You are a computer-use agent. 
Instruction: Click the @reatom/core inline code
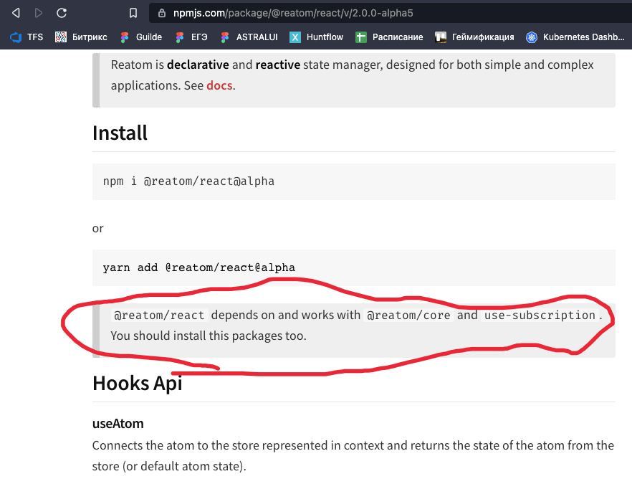pyautogui.click(x=408, y=315)
